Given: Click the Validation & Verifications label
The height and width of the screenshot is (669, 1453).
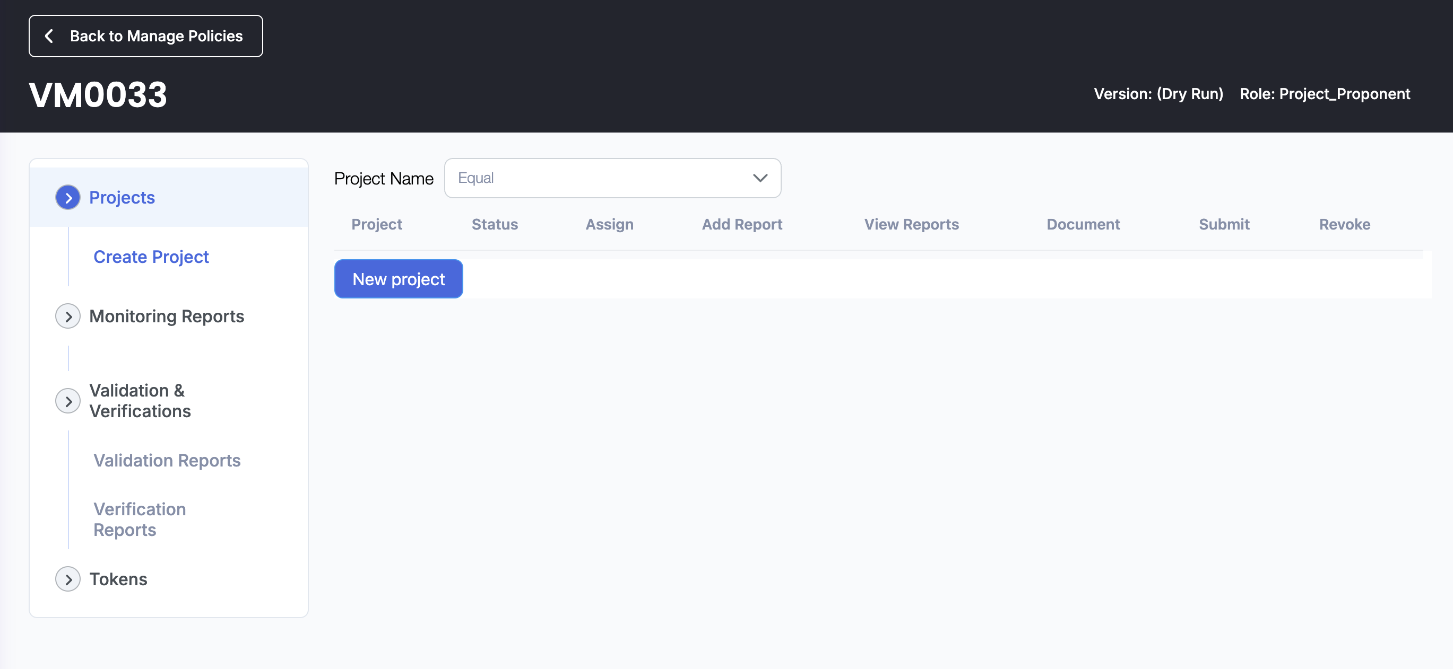Looking at the screenshot, I should tap(140, 401).
